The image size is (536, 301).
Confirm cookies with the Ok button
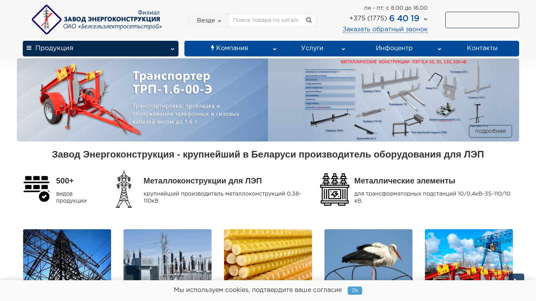click(355, 290)
